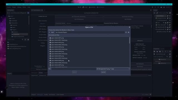178x100 pixels.
Task: Toggle visibility of the CatsNAliens root node
Action: coord(170,16)
